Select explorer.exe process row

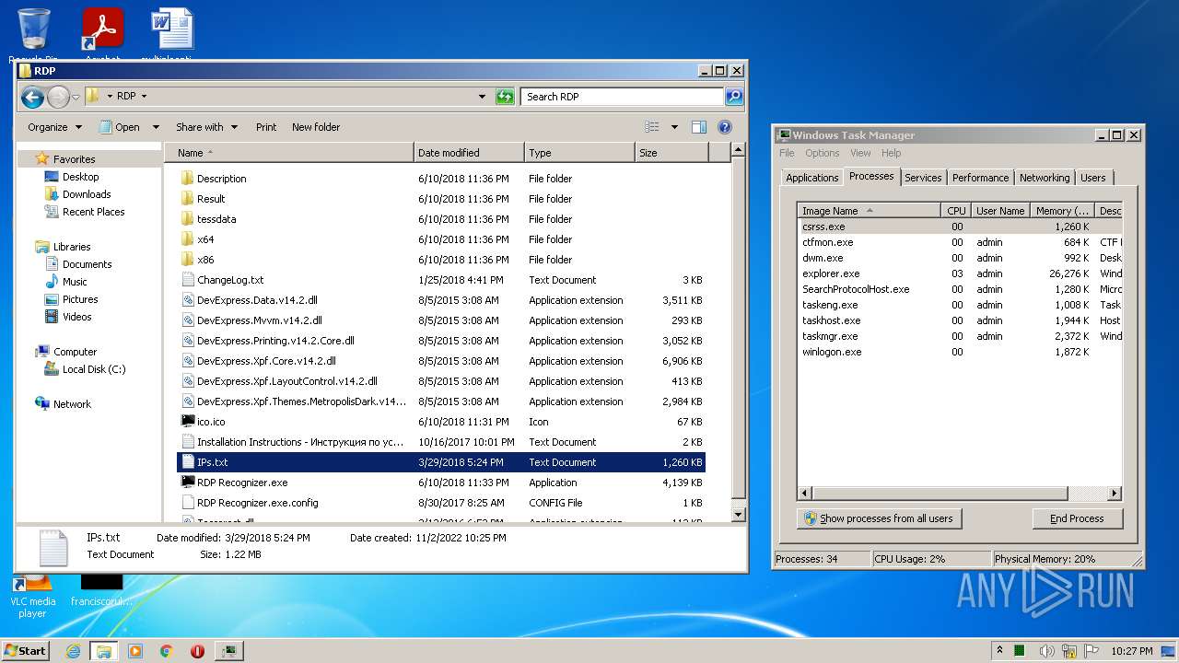[x=959, y=273]
